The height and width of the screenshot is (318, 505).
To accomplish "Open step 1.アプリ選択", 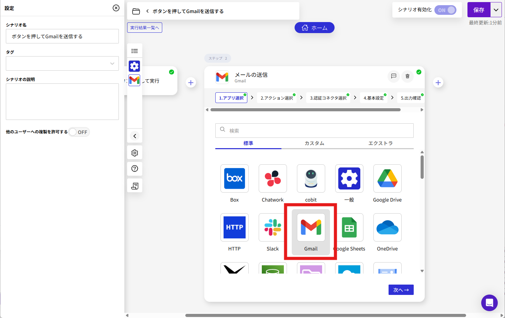I will pyautogui.click(x=231, y=98).
